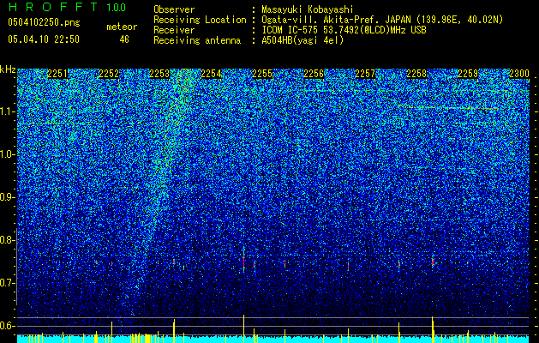This screenshot has width=539, height=343.
Task: Select antenna value A504HB(yagi 4el)
Action: tap(302, 40)
